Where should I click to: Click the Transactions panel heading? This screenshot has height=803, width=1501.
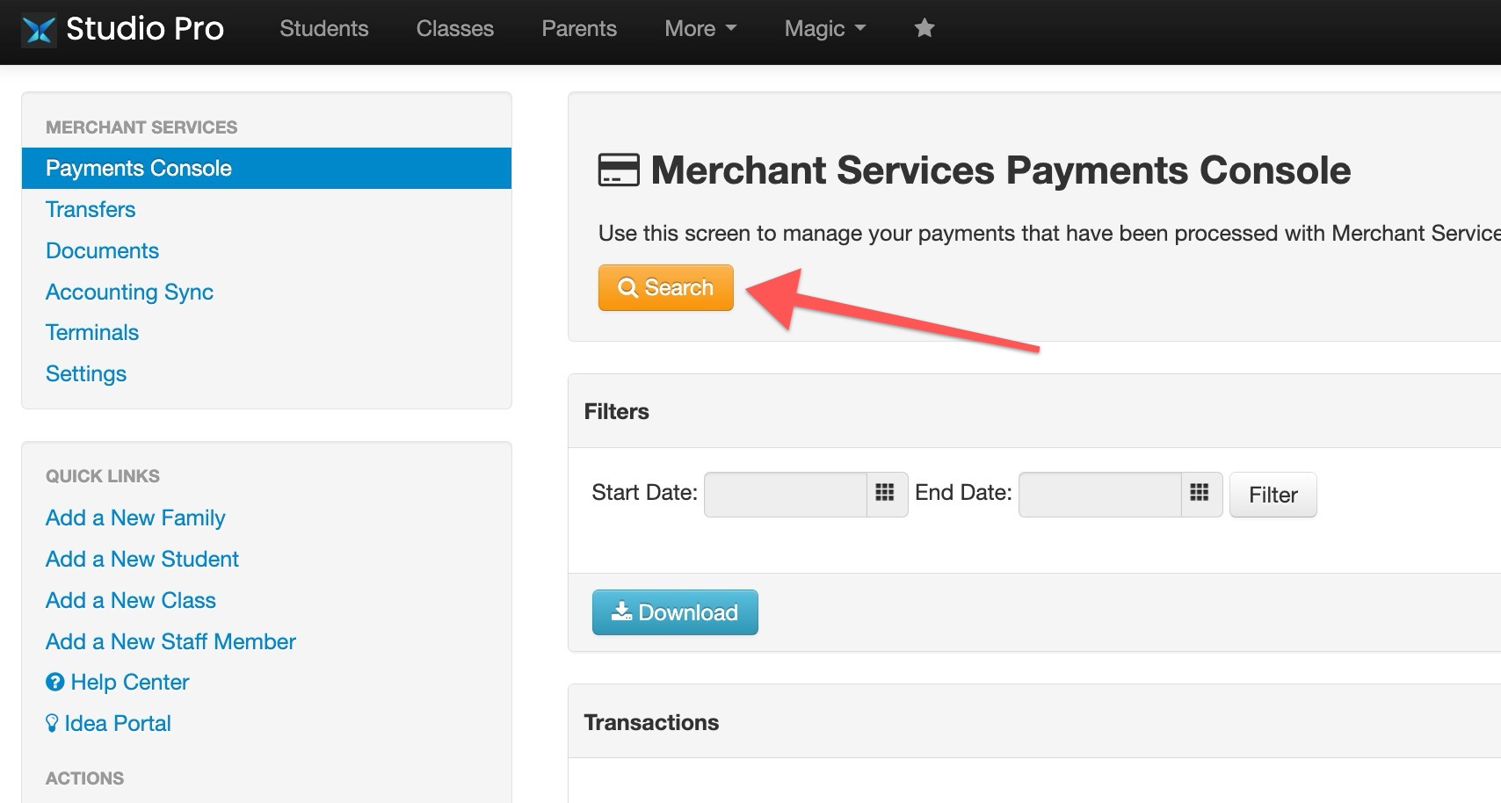tap(651, 722)
